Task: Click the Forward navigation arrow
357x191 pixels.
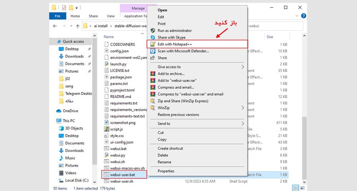Action: pyautogui.click(x=64, y=26)
